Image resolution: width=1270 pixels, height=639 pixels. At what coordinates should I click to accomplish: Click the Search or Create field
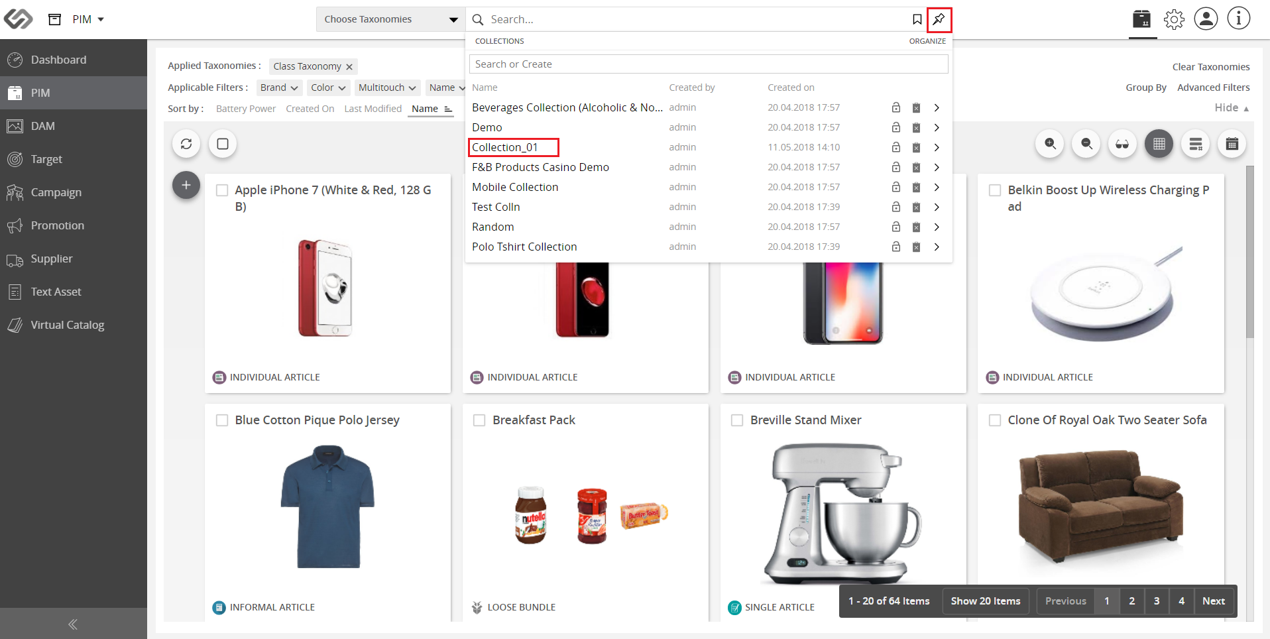click(x=709, y=64)
